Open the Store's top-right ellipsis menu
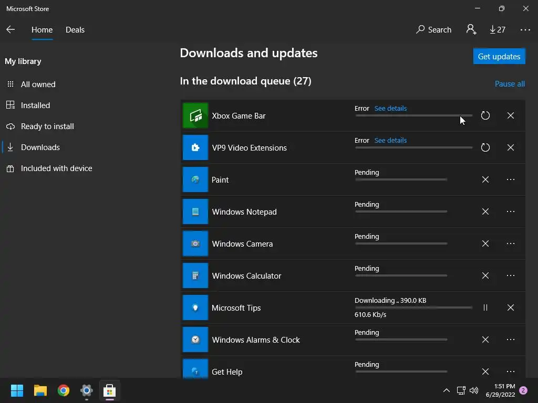This screenshot has height=403, width=538. (525, 30)
